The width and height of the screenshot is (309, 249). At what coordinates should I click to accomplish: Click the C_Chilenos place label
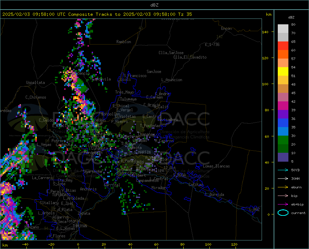point(36,97)
